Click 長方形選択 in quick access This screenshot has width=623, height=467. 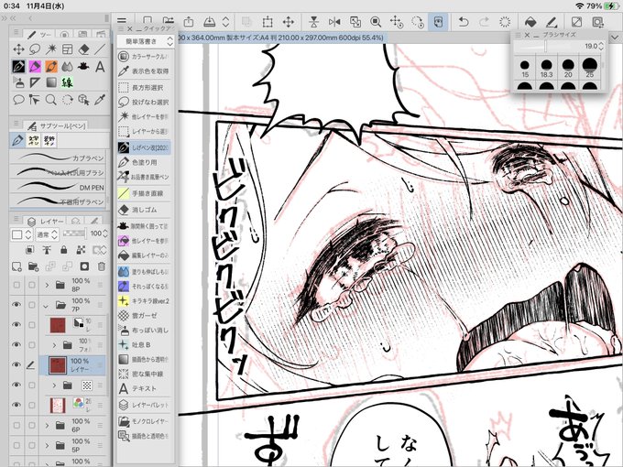point(145,87)
